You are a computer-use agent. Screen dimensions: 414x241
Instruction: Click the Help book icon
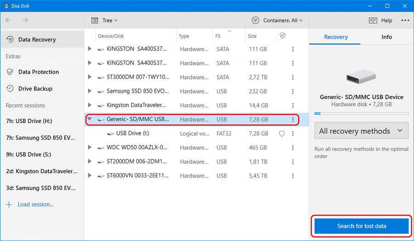pyautogui.click(x=373, y=20)
